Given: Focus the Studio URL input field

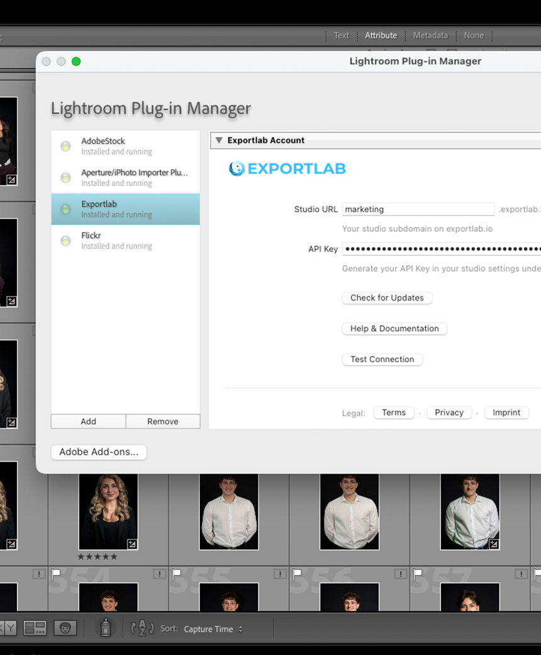Looking at the screenshot, I should (x=418, y=209).
